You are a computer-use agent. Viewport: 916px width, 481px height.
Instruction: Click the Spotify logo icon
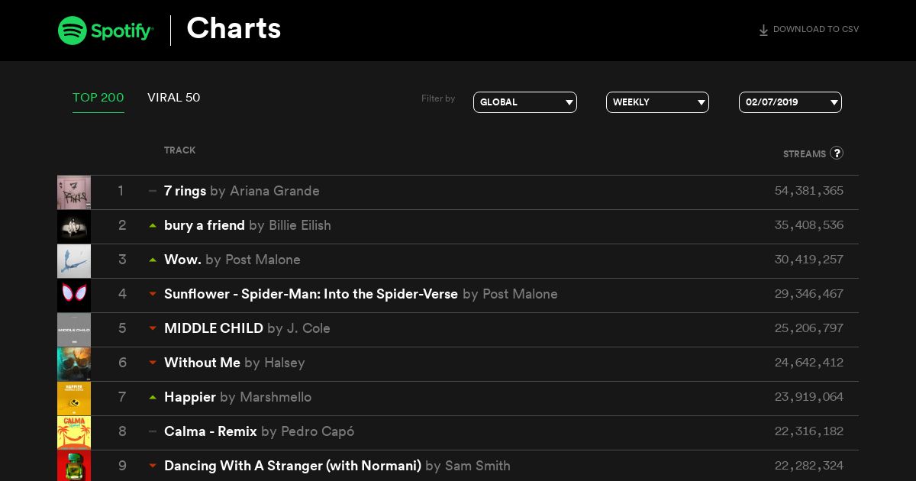[73, 31]
